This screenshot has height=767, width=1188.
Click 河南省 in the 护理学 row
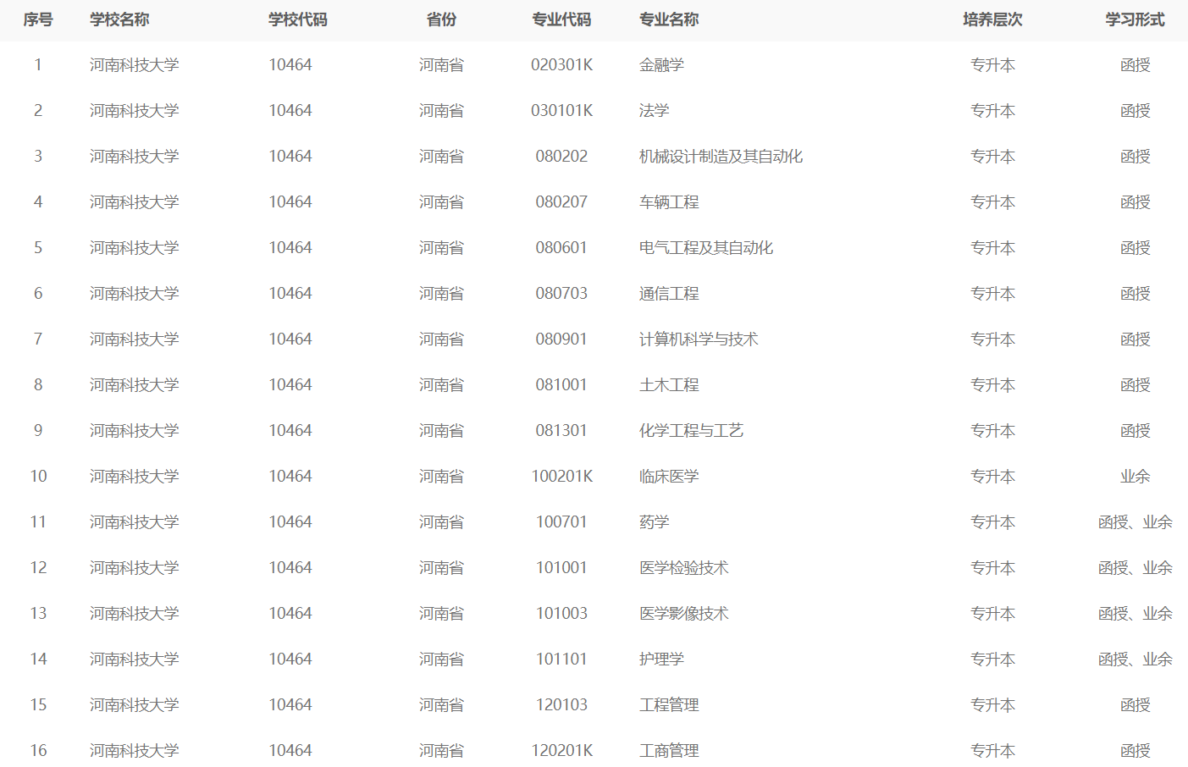click(x=441, y=659)
